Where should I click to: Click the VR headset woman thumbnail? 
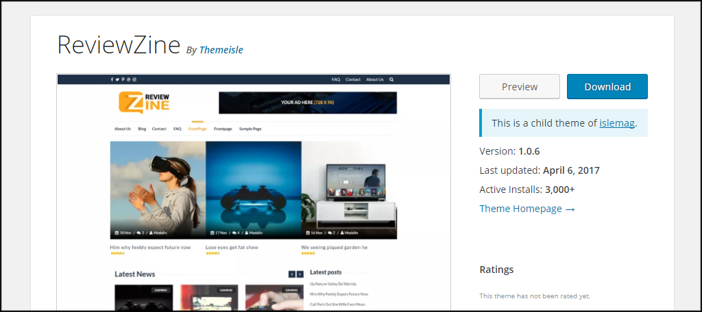[x=158, y=190]
